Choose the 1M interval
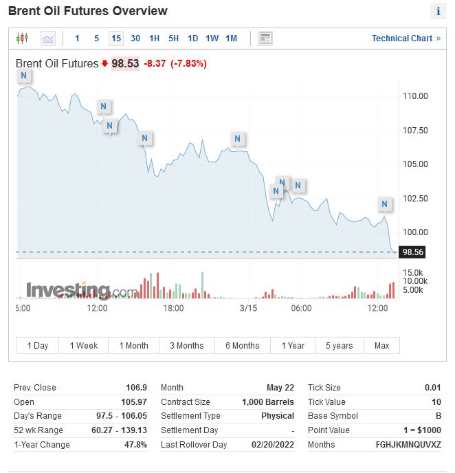The width and height of the screenshot is (455, 473). 232,38
